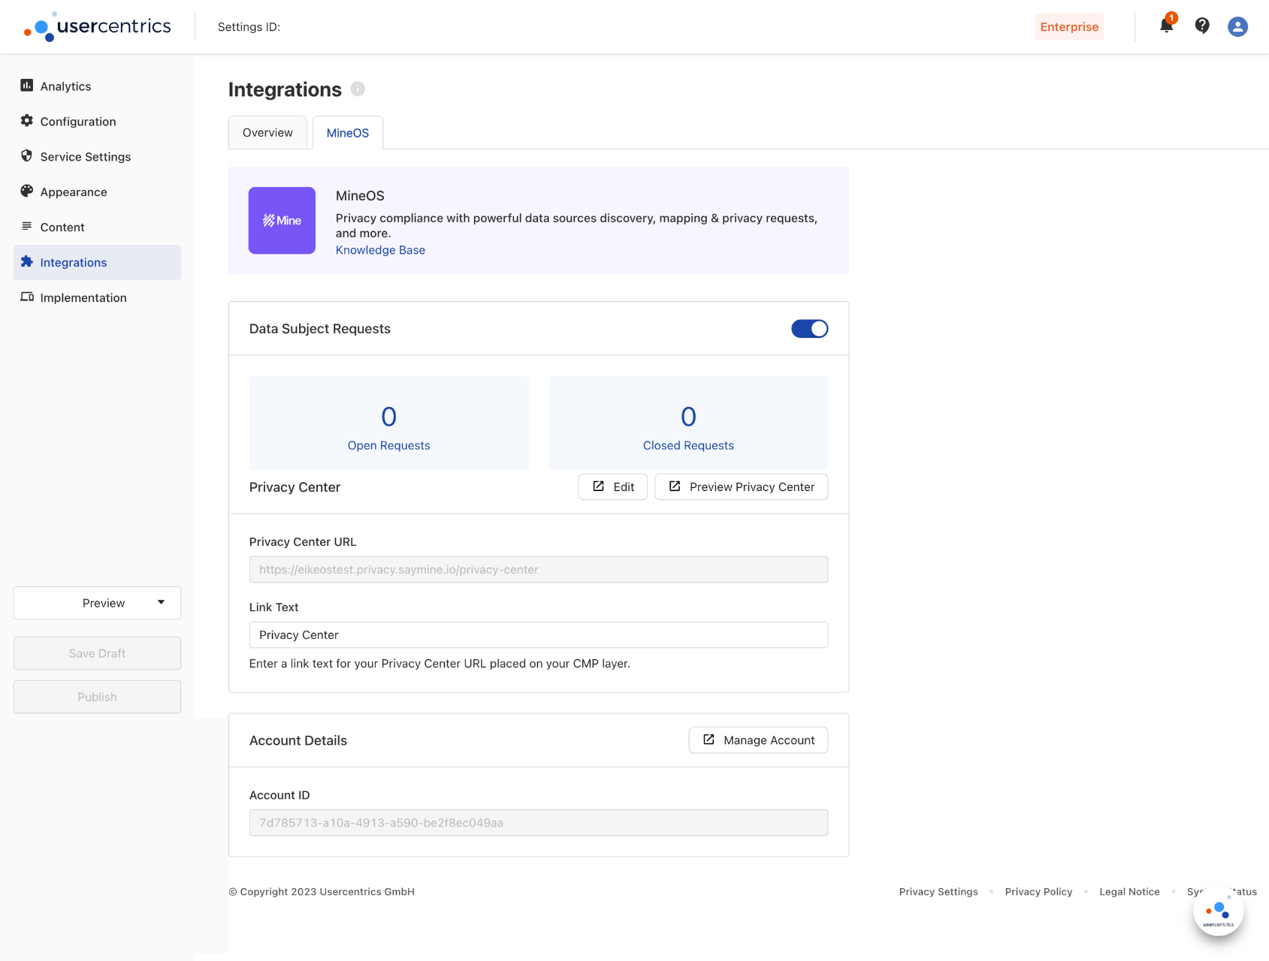Viewport: 1269px width, 961px height.
Task: Open Privacy Policy footer link
Action: tap(1038, 892)
